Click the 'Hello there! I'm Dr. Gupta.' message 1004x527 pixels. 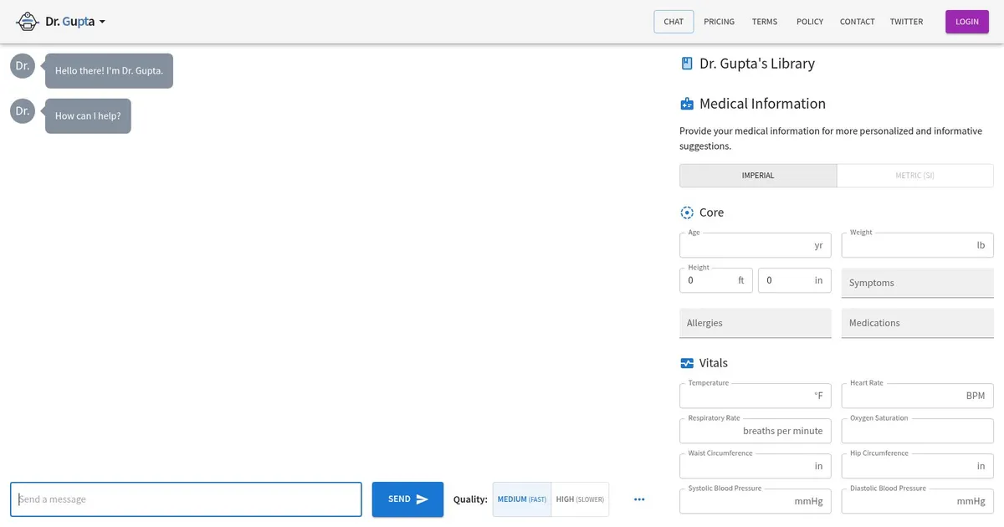tap(109, 71)
